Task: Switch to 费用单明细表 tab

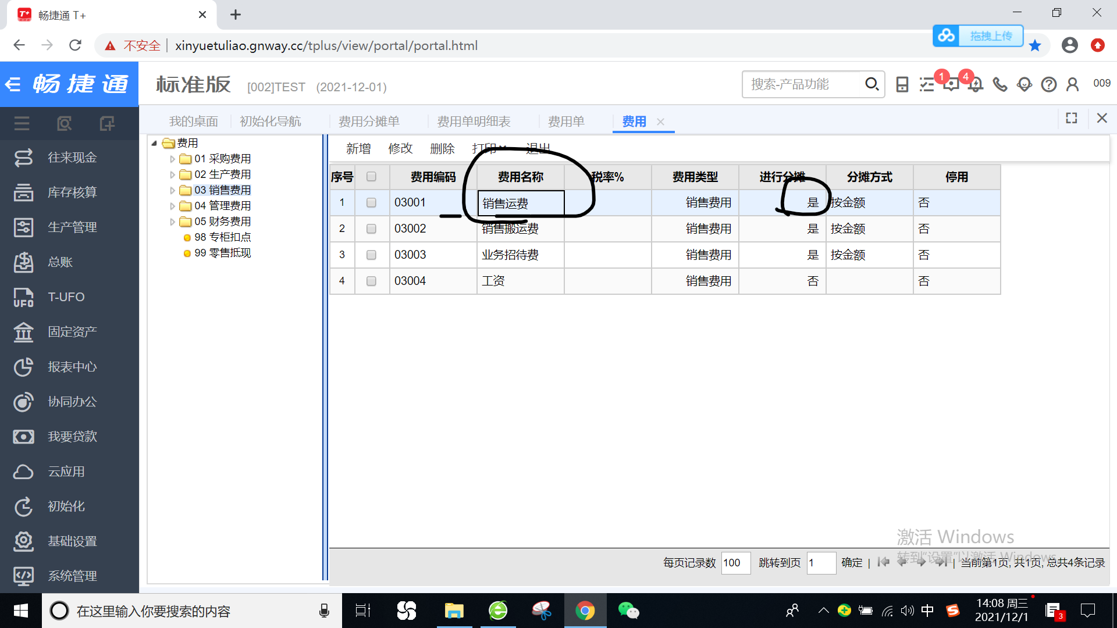Action: tap(474, 122)
